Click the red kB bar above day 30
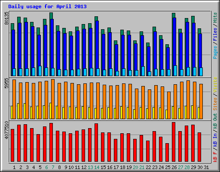 coord(199,147)
